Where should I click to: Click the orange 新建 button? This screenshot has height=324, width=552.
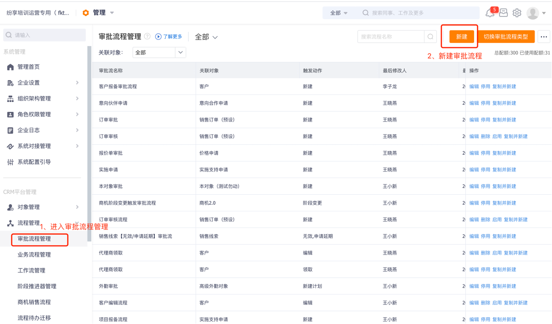point(462,37)
